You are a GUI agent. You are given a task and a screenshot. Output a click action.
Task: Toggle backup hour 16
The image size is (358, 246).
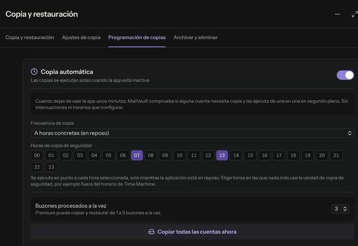(x=265, y=155)
